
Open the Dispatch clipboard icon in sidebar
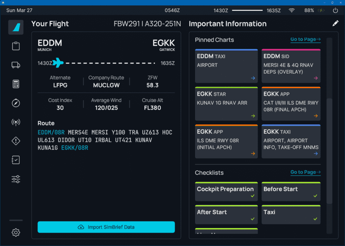coord(16,46)
